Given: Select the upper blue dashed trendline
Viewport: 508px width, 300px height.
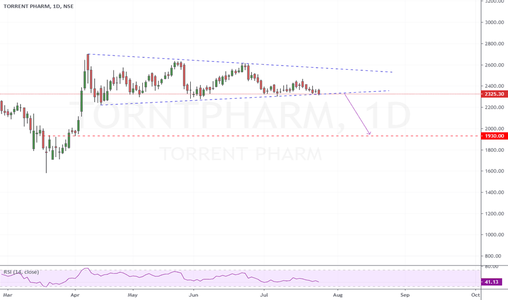Looking at the screenshot, I should tap(240, 63).
